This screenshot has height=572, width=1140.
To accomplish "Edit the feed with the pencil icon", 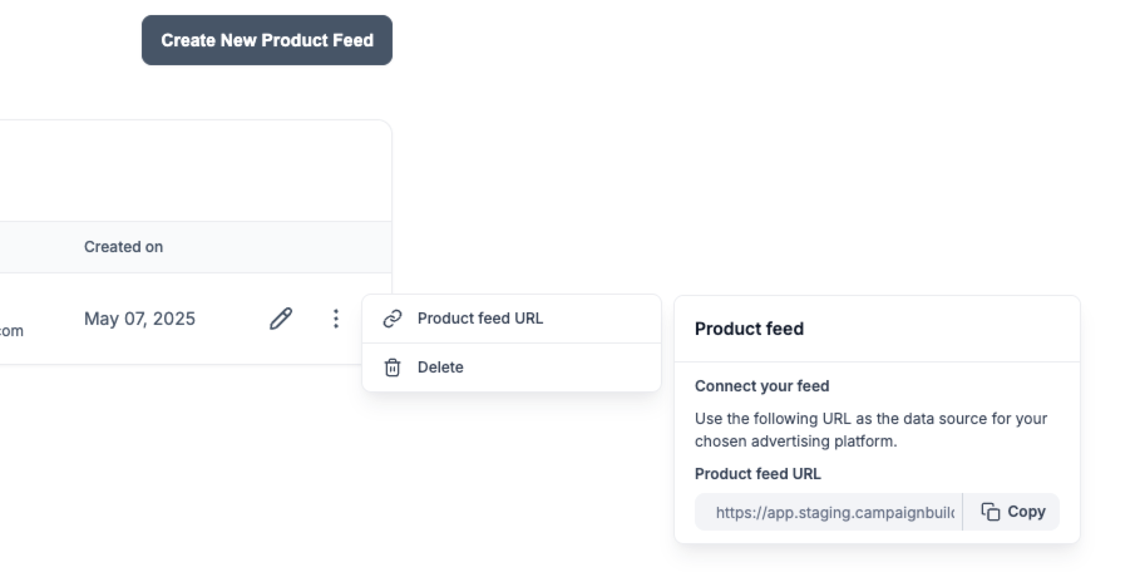I will tap(280, 319).
